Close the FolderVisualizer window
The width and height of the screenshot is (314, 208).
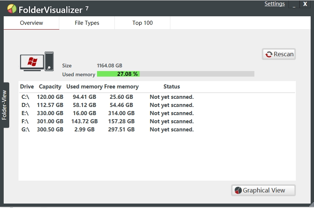305,4
